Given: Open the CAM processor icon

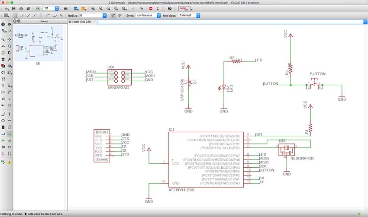Looking at the screenshot, I should [29, 9].
